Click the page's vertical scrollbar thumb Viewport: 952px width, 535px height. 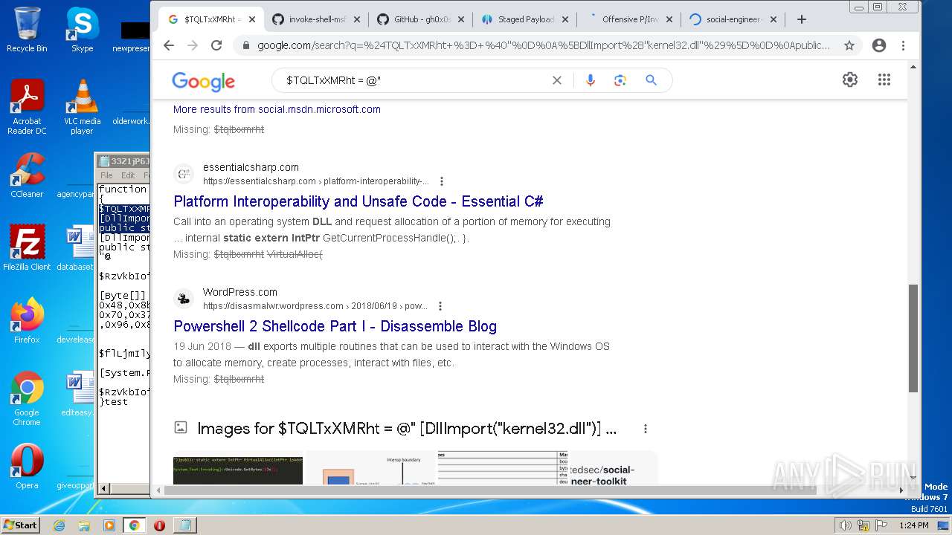click(x=913, y=338)
